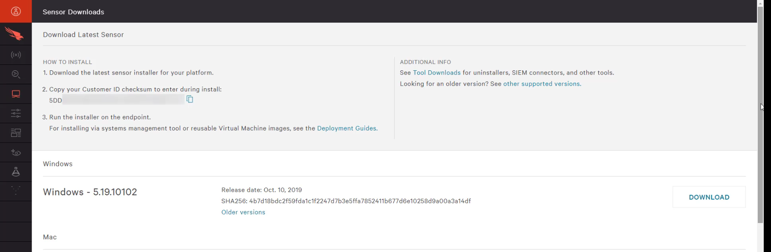Screen dimensions: 771x252
Task: Open the Investigate magnifier sidebar icon
Action: [x=16, y=74]
